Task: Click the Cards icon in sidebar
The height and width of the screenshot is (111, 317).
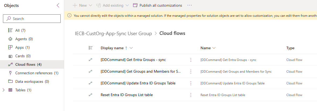Action: pyautogui.click(x=10, y=56)
